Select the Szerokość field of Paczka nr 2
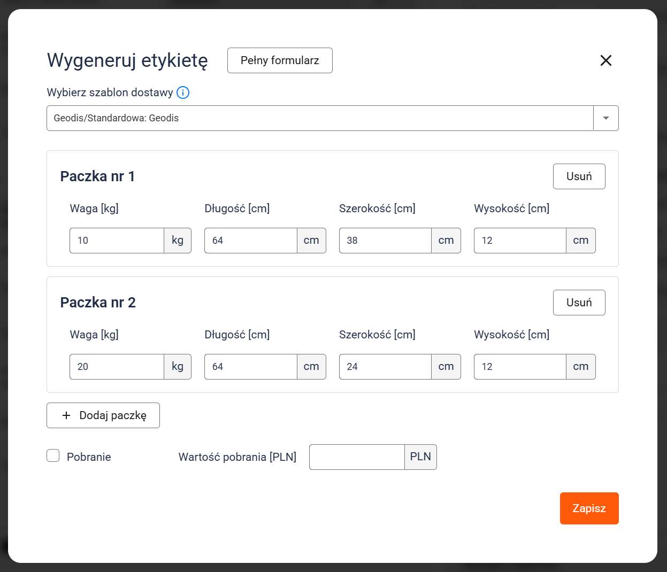The image size is (667, 572). click(x=385, y=367)
